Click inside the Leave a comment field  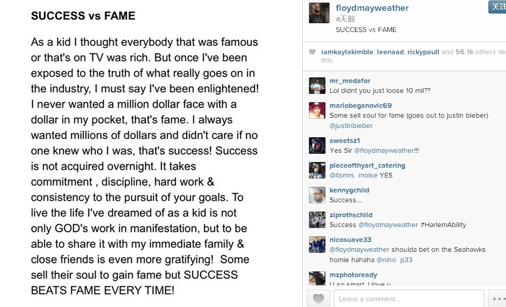[x=409, y=299]
